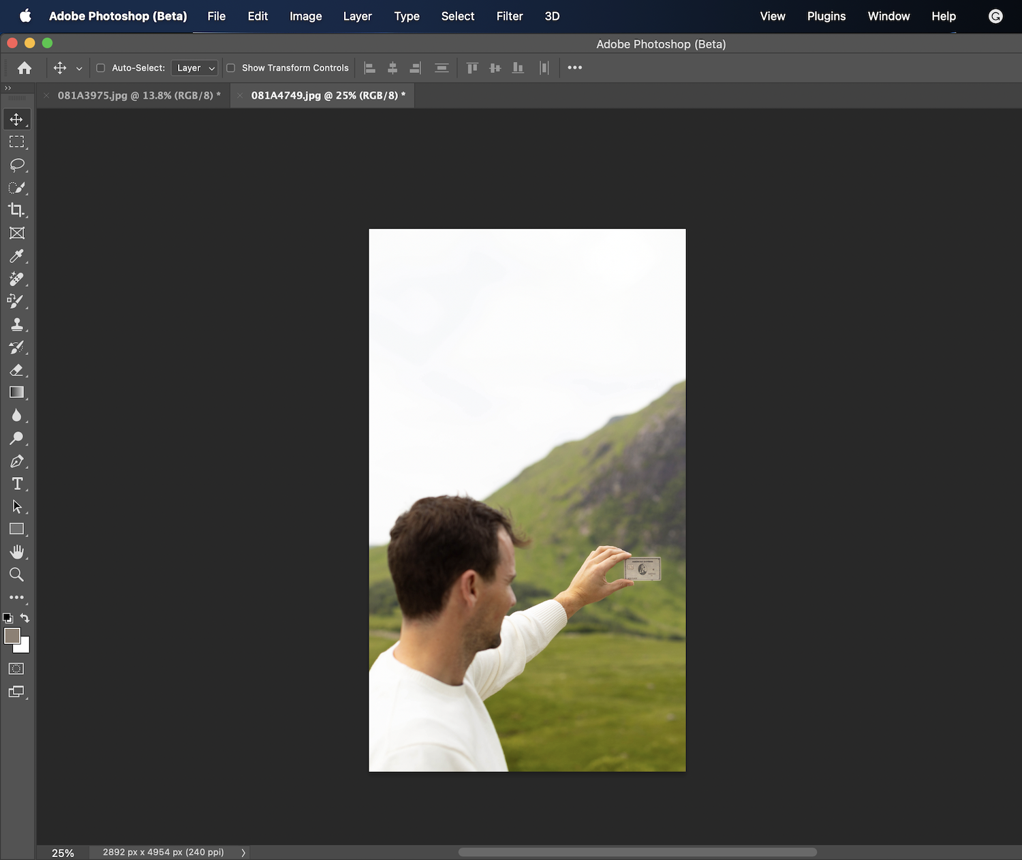The width and height of the screenshot is (1022, 860).
Task: Toggle Show Transform Controls checkbox
Action: coord(231,68)
